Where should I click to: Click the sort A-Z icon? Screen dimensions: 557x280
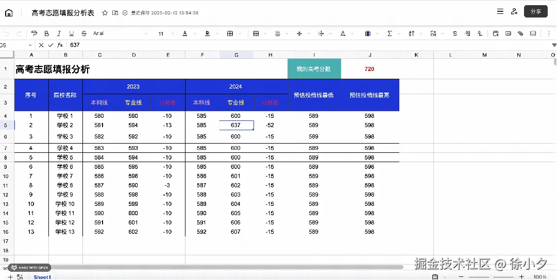[411, 33]
